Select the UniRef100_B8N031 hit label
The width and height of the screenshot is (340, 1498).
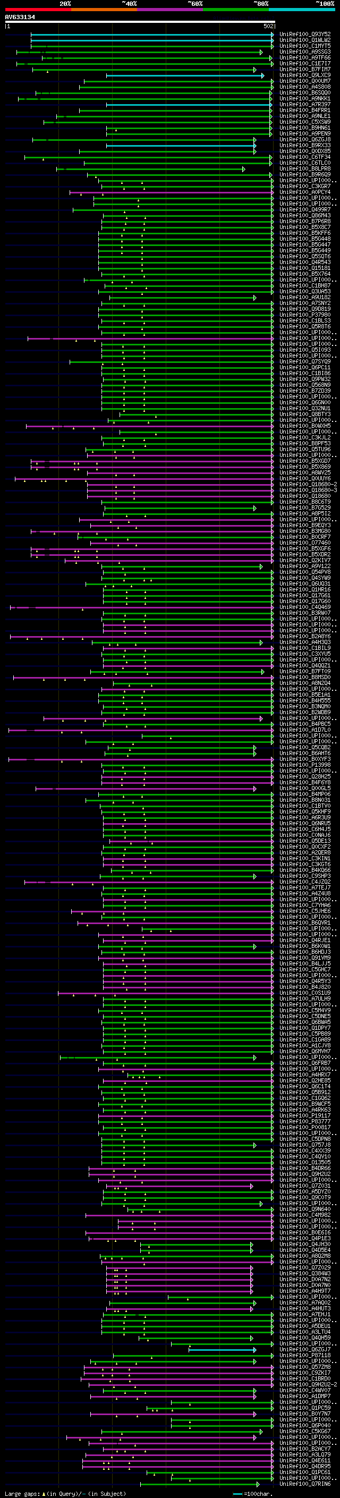tap(304, 800)
